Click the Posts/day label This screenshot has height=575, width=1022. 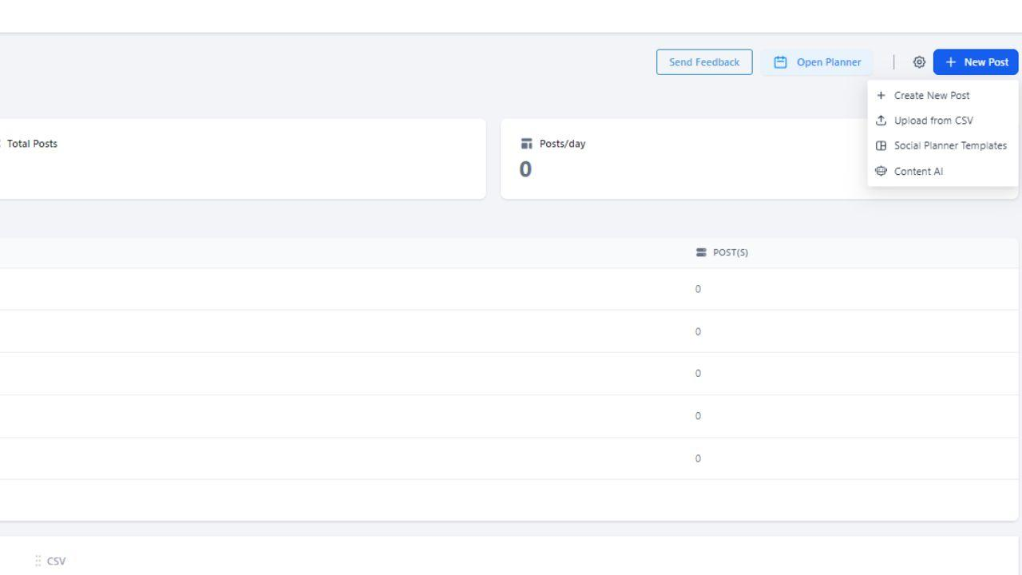(562, 144)
